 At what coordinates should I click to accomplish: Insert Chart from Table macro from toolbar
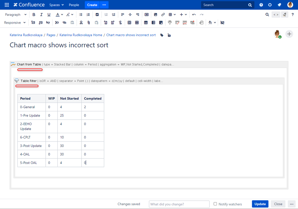(185, 23)
